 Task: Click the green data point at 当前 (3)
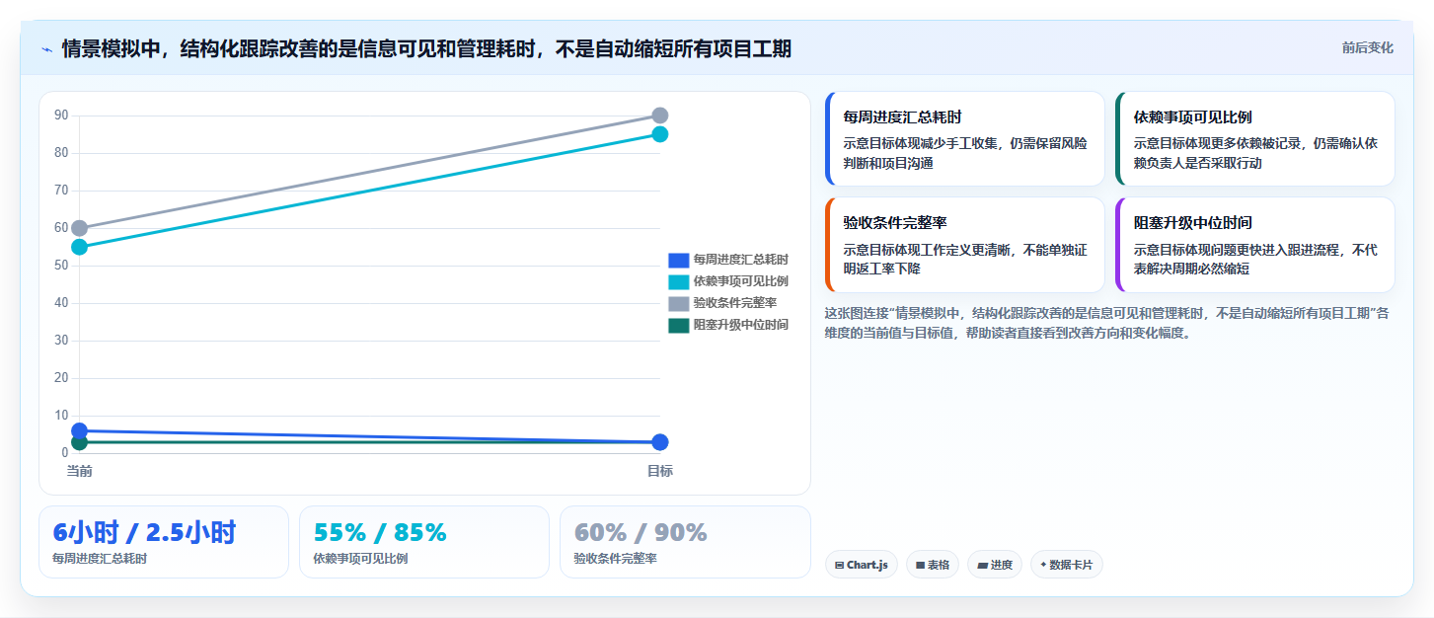coord(79,442)
